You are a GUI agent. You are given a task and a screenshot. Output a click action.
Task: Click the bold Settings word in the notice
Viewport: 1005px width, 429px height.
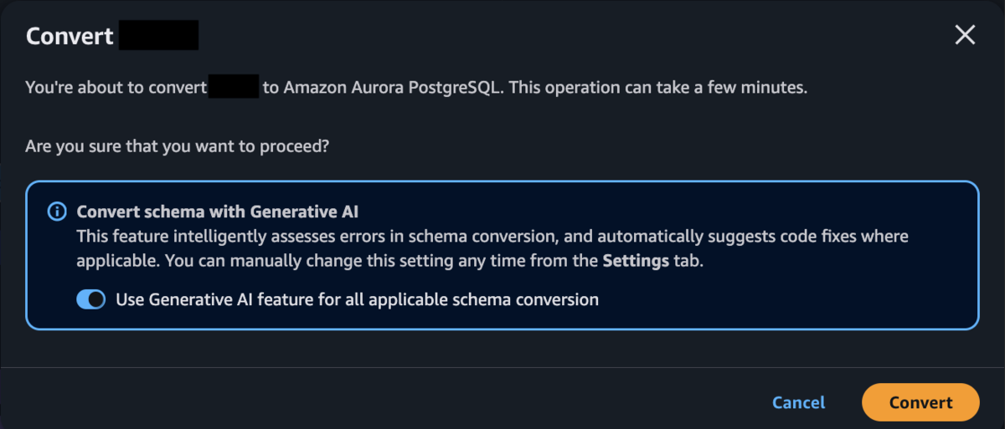[x=636, y=260]
